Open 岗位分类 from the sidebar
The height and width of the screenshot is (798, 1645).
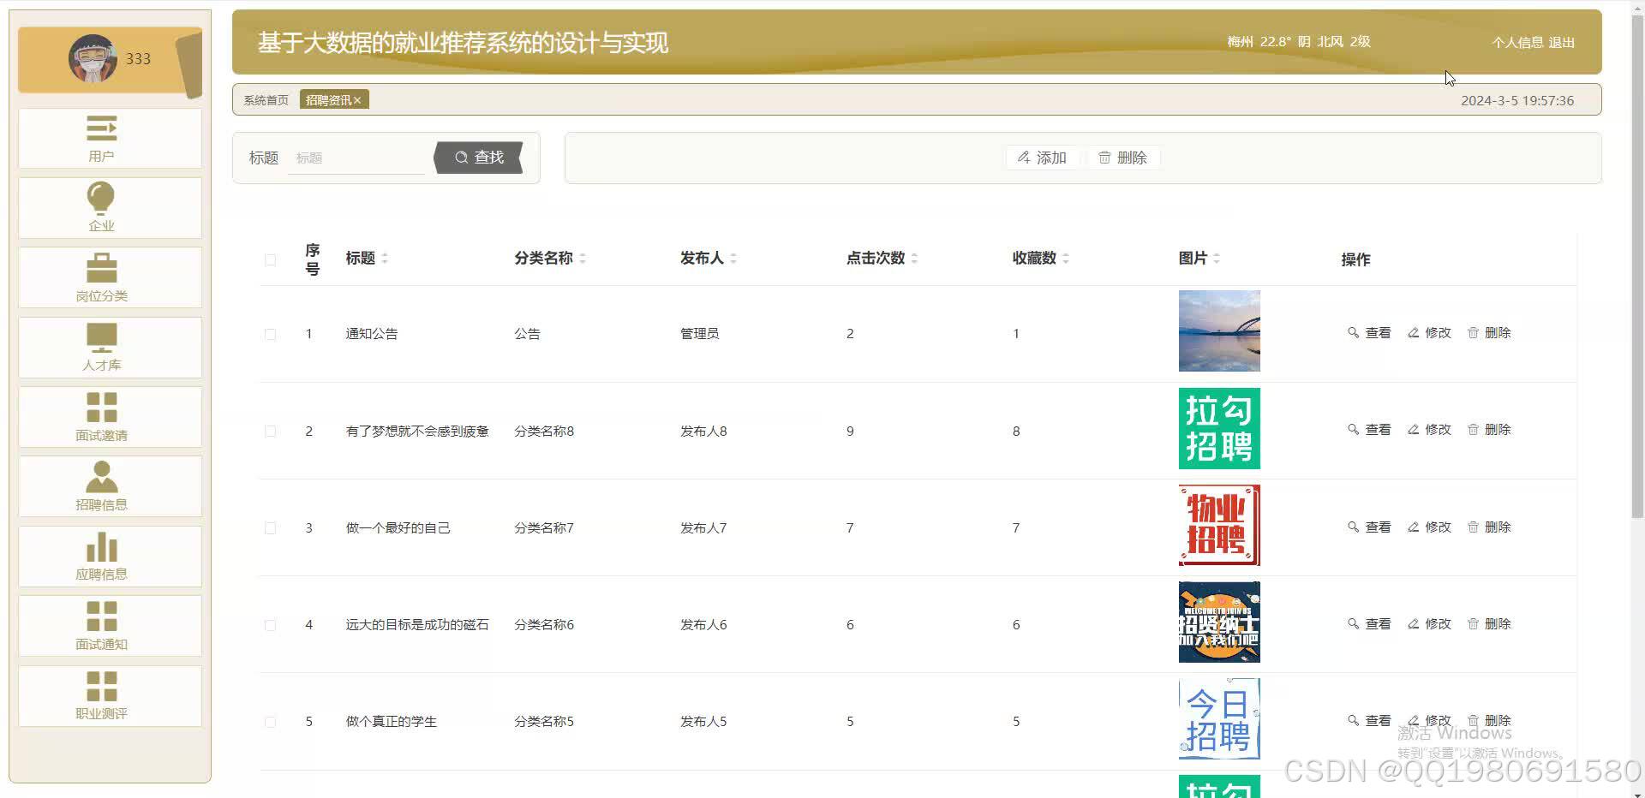[x=102, y=277]
